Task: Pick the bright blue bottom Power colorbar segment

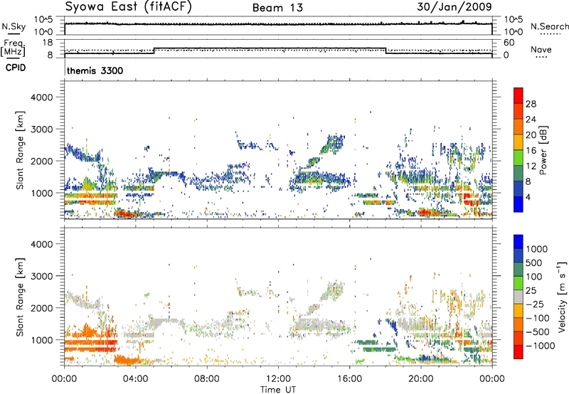Action: click(519, 204)
